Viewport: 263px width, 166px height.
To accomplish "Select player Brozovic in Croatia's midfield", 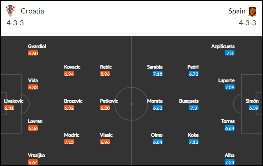I will click(73, 101).
